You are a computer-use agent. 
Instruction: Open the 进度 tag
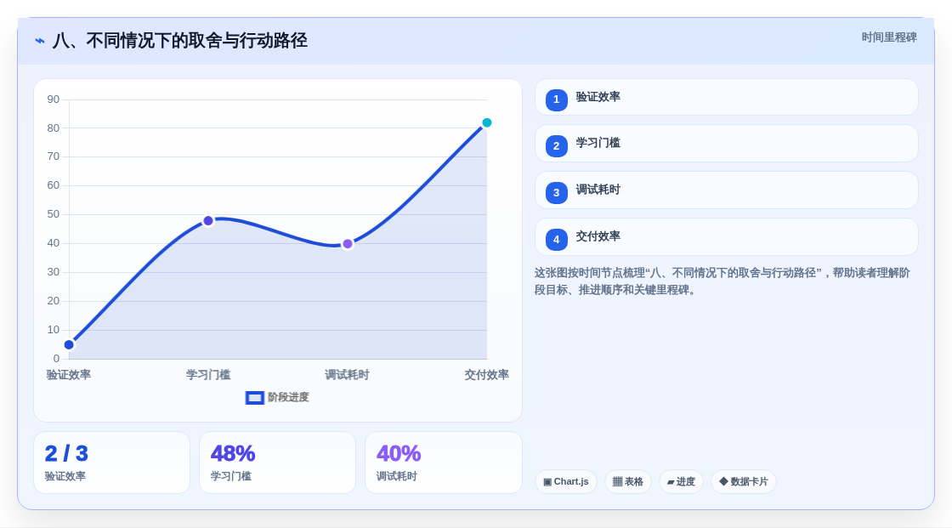[x=681, y=482]
